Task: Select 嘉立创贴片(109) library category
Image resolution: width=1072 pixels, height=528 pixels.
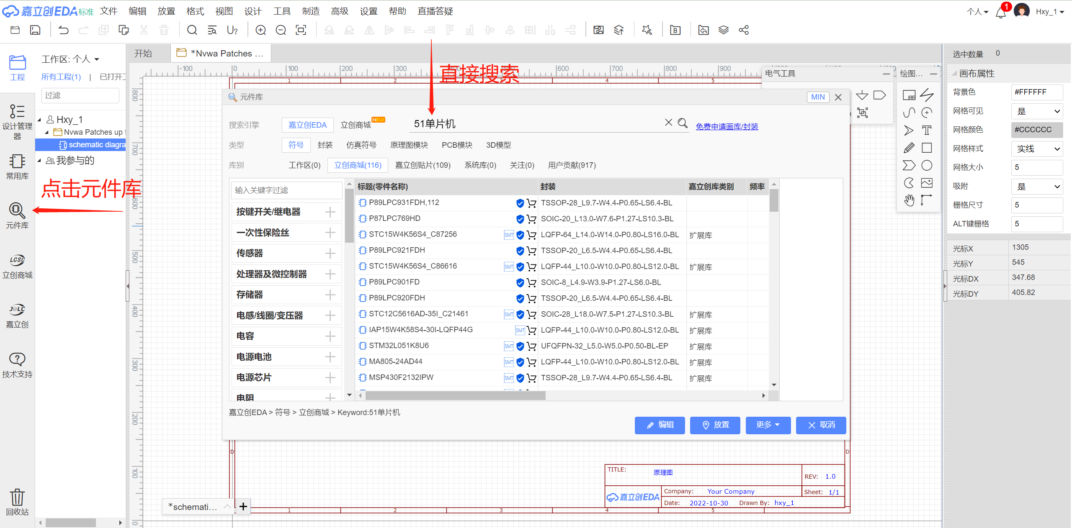Action: (423, 165)
